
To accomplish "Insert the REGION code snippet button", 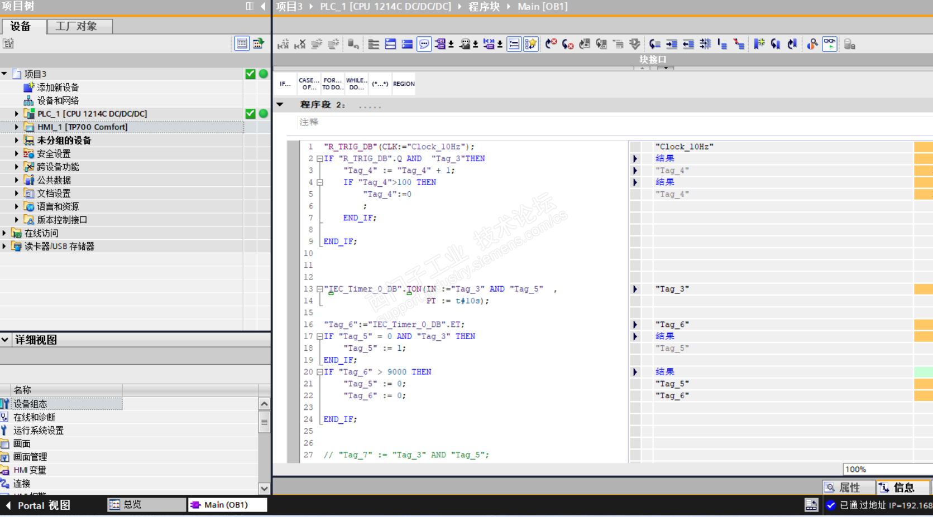I will pyautogui.click(x=404, y=84).
